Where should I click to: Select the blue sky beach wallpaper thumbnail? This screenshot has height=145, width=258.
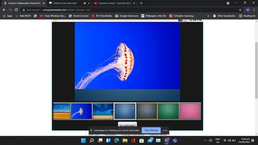click(x=103, y=111)
